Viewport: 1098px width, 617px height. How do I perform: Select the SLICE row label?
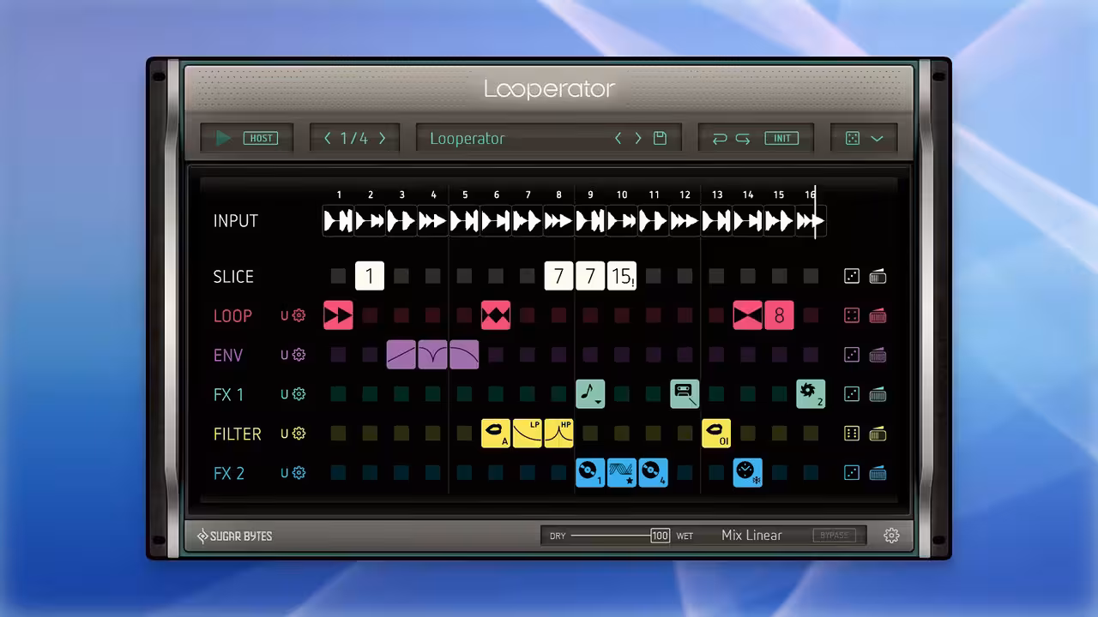(233, 276)
